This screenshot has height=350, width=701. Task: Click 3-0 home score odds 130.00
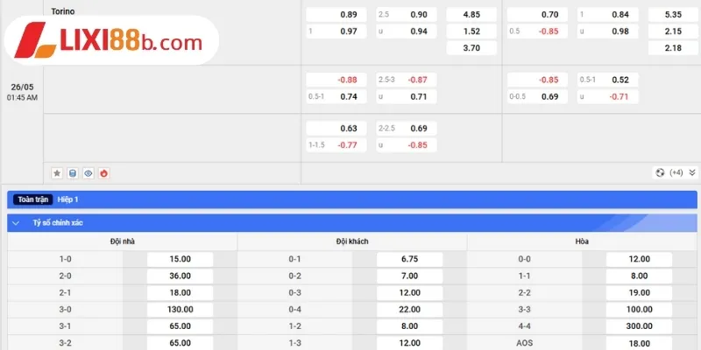tap(181, 310)
